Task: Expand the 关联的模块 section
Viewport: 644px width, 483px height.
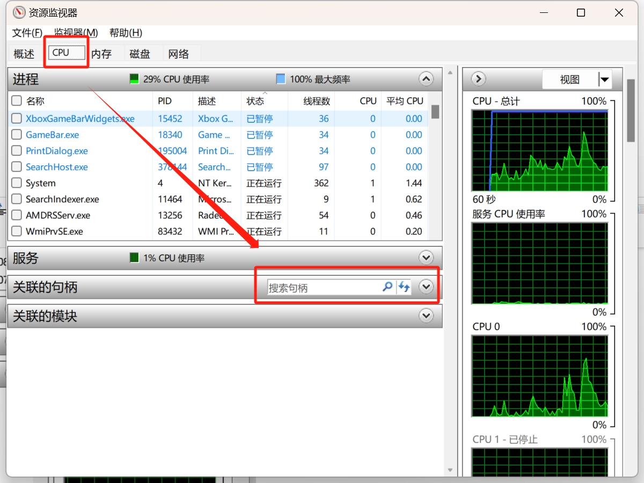Action: click(426, 316)
